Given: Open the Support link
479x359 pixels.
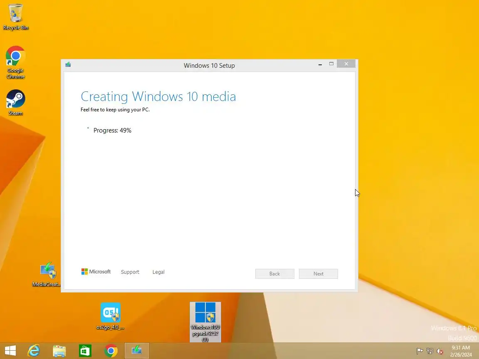Looking at the screenshot, I should pos(130,272).
